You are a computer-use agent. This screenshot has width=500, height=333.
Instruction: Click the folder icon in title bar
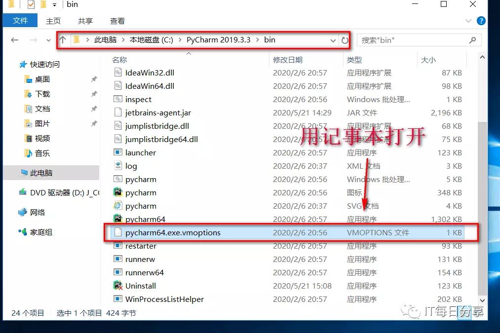(11, 4)
